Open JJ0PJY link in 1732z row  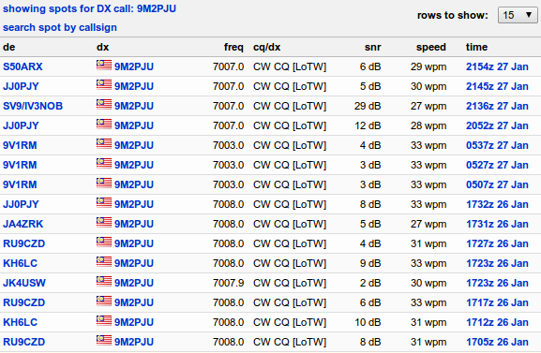point(21,204)
